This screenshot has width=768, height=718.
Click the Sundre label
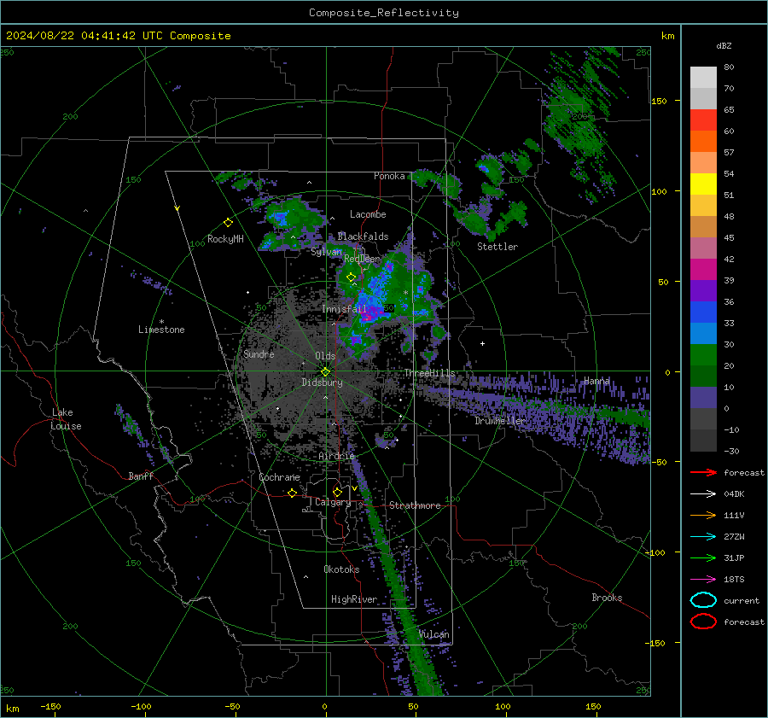259,354
